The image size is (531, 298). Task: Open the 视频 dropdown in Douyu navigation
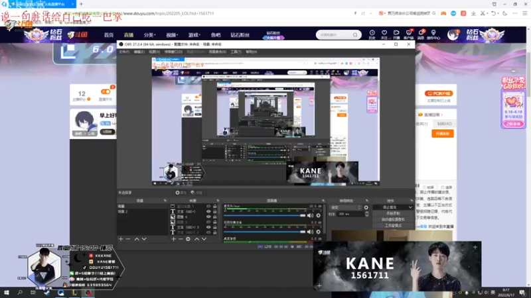tap(172, 35)
